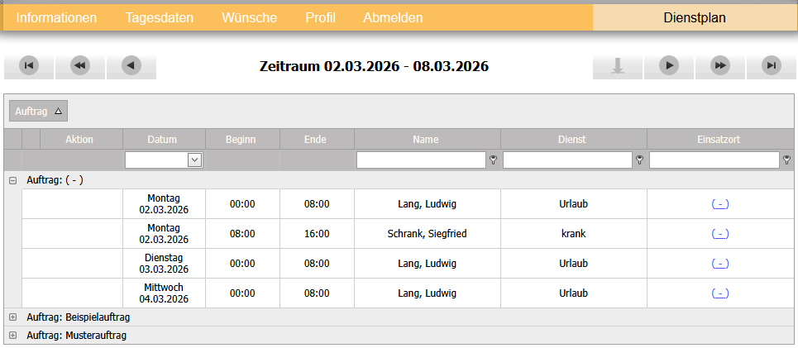Go to previous week arrow icon
Image resolution: width=798 pixels, height=348 pixels.
coord(131,66)
